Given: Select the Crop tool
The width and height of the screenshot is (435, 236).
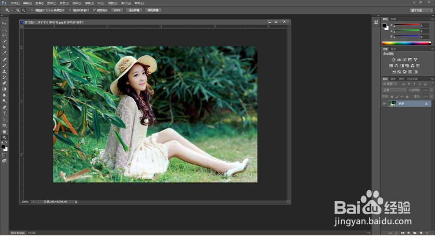Looking at the screenshot, I should point(4,47).
